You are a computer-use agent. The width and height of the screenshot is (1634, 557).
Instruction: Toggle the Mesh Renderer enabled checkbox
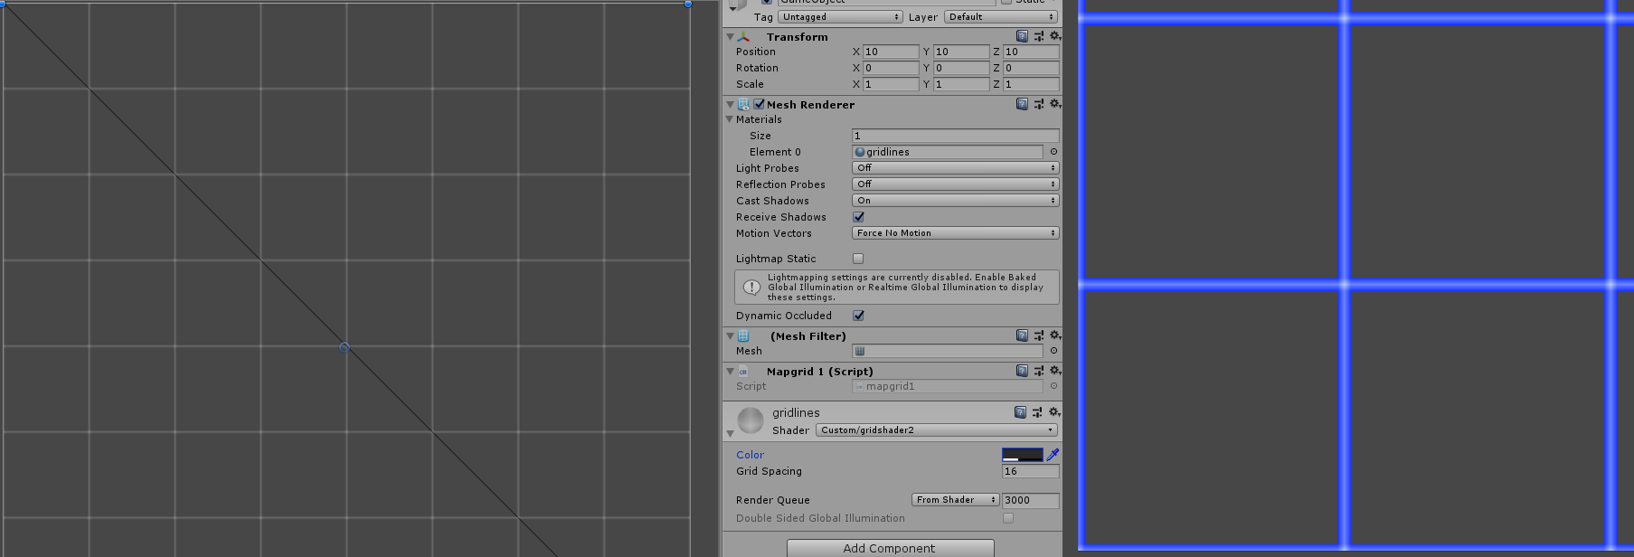coord(760,104)
